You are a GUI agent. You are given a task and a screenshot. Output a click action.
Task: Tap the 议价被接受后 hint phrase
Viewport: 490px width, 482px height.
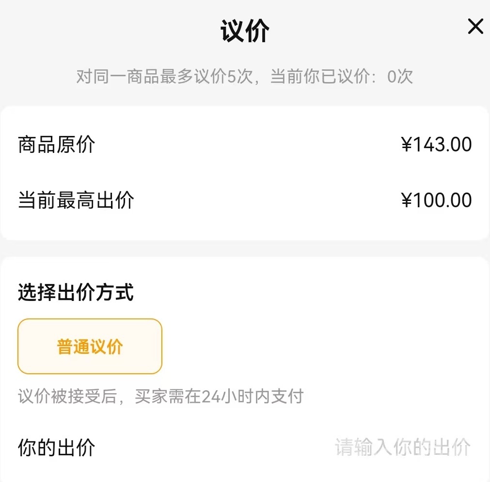pos(67,396)
